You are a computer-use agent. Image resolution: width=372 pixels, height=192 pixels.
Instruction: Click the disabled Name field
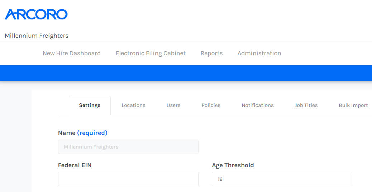(128, 147)
